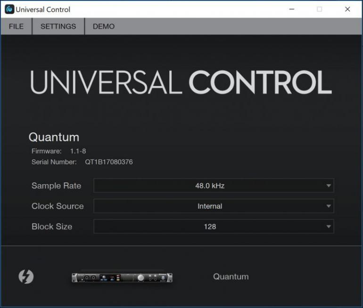Click the Block Size label

52,227
